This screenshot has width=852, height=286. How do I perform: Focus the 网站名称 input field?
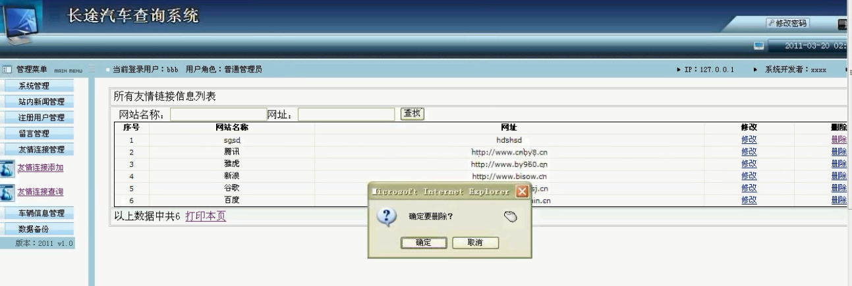218,115
